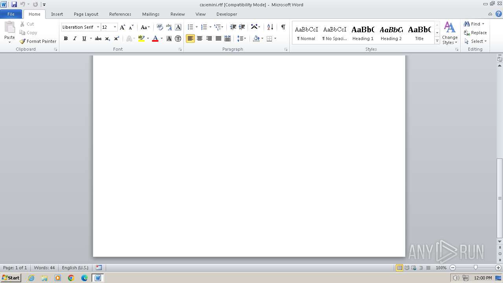Screen dimensions: 503x283
Task: Grow font size with the large A
Action: [122, 27]
